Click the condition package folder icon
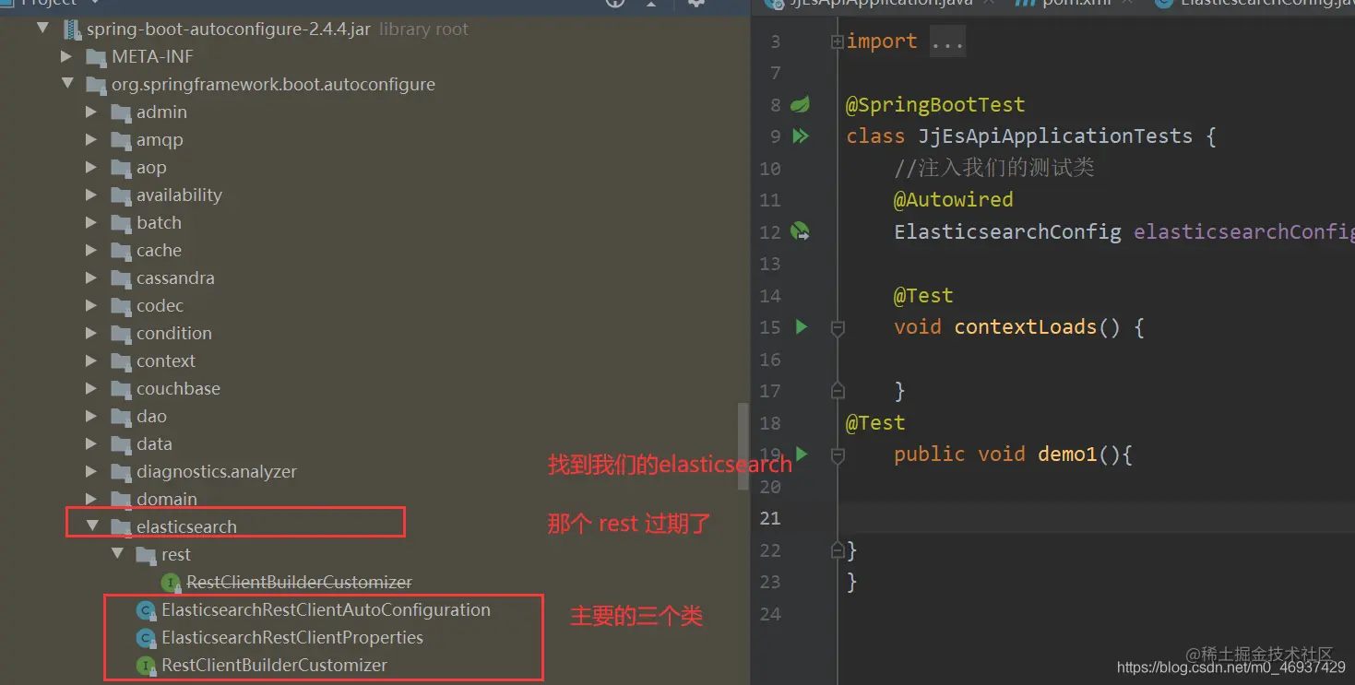This screenshot has width=1355, height=685. (121, 334)
